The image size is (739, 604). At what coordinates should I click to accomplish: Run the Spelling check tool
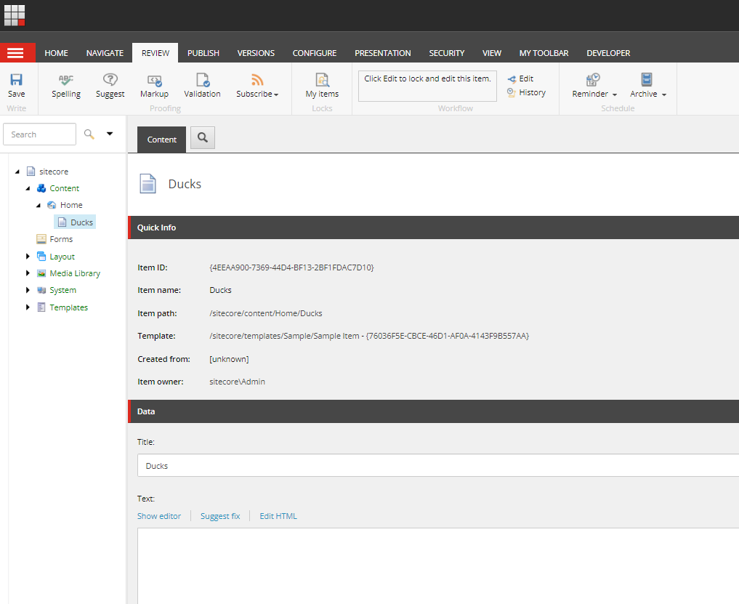66,81
